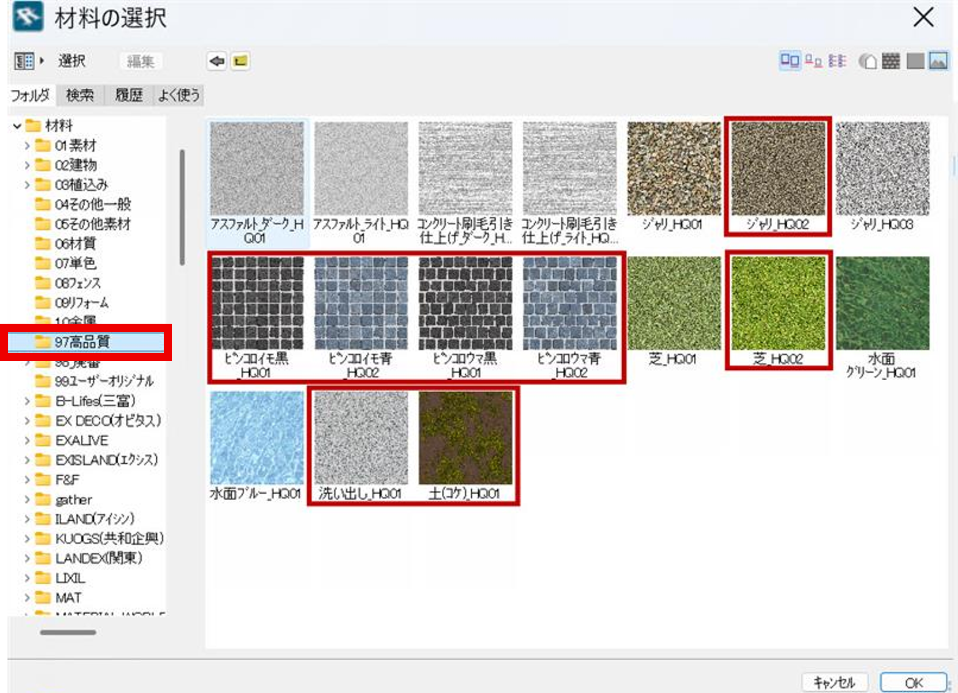This screenshot has height=693, width=958.
Task: Switch to the 検索 tab
Action: click(80, 95)
